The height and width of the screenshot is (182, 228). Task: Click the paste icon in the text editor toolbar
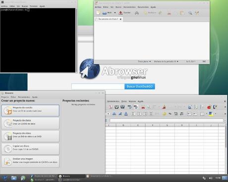(182, 13)
